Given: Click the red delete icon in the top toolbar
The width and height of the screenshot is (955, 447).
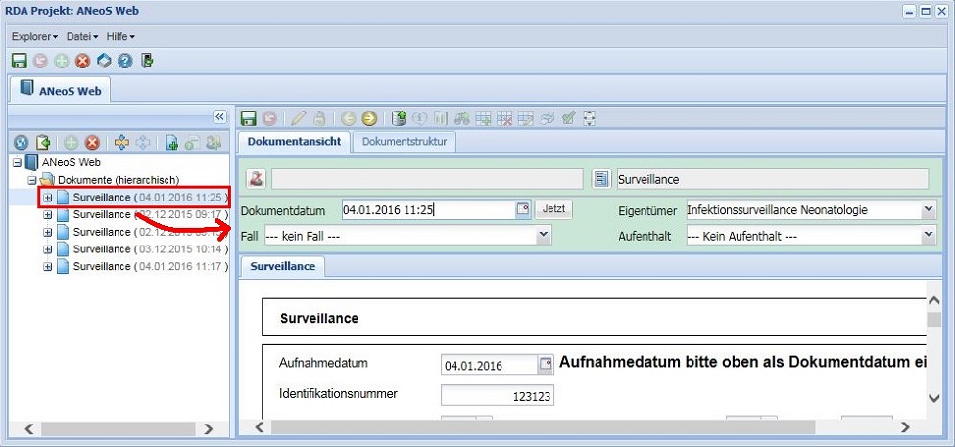Looking at the screenshot, I should point(83,61).
